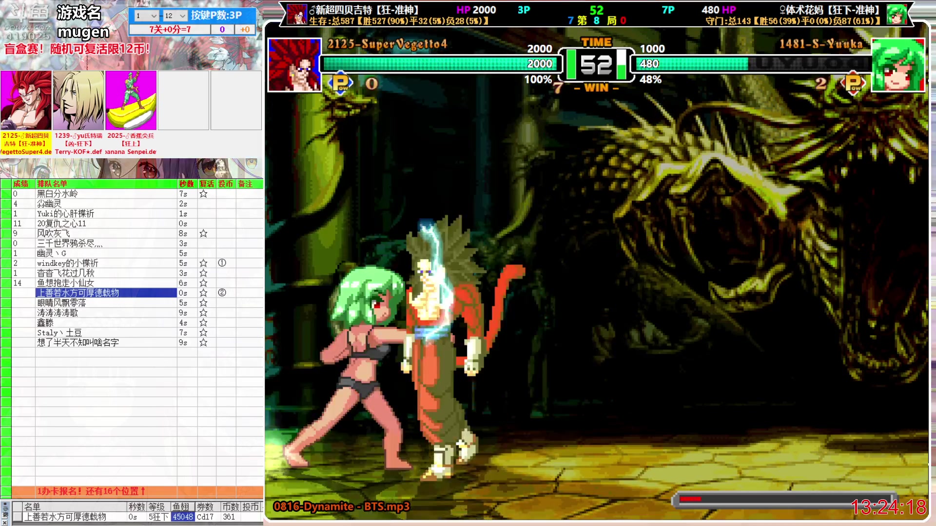
Task: Click the circled 1 coin marker in windkey row
Action: click(222, 263)
